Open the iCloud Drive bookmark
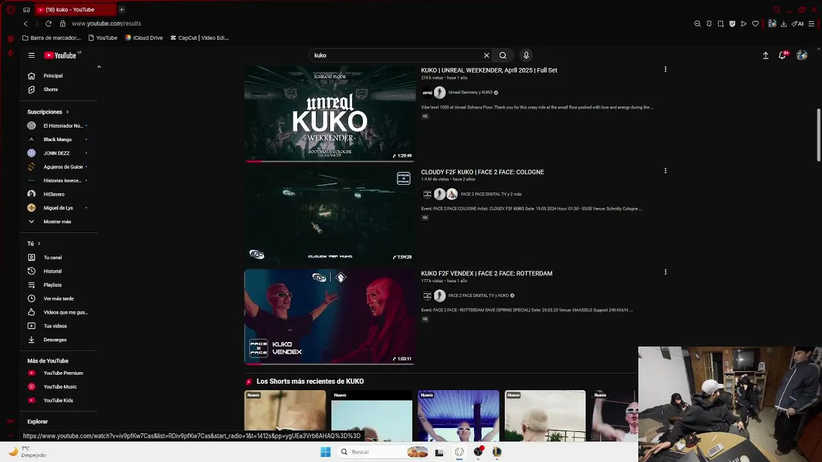Screen dimensions: 822x462 pyautogui.click(x=144, y=38)
